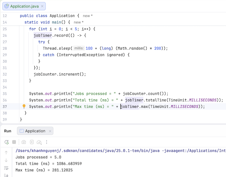The width and height of the screenshot is (226, 177).
Task: Toggle soft-wrap in console output
Action: coord(6,168)
